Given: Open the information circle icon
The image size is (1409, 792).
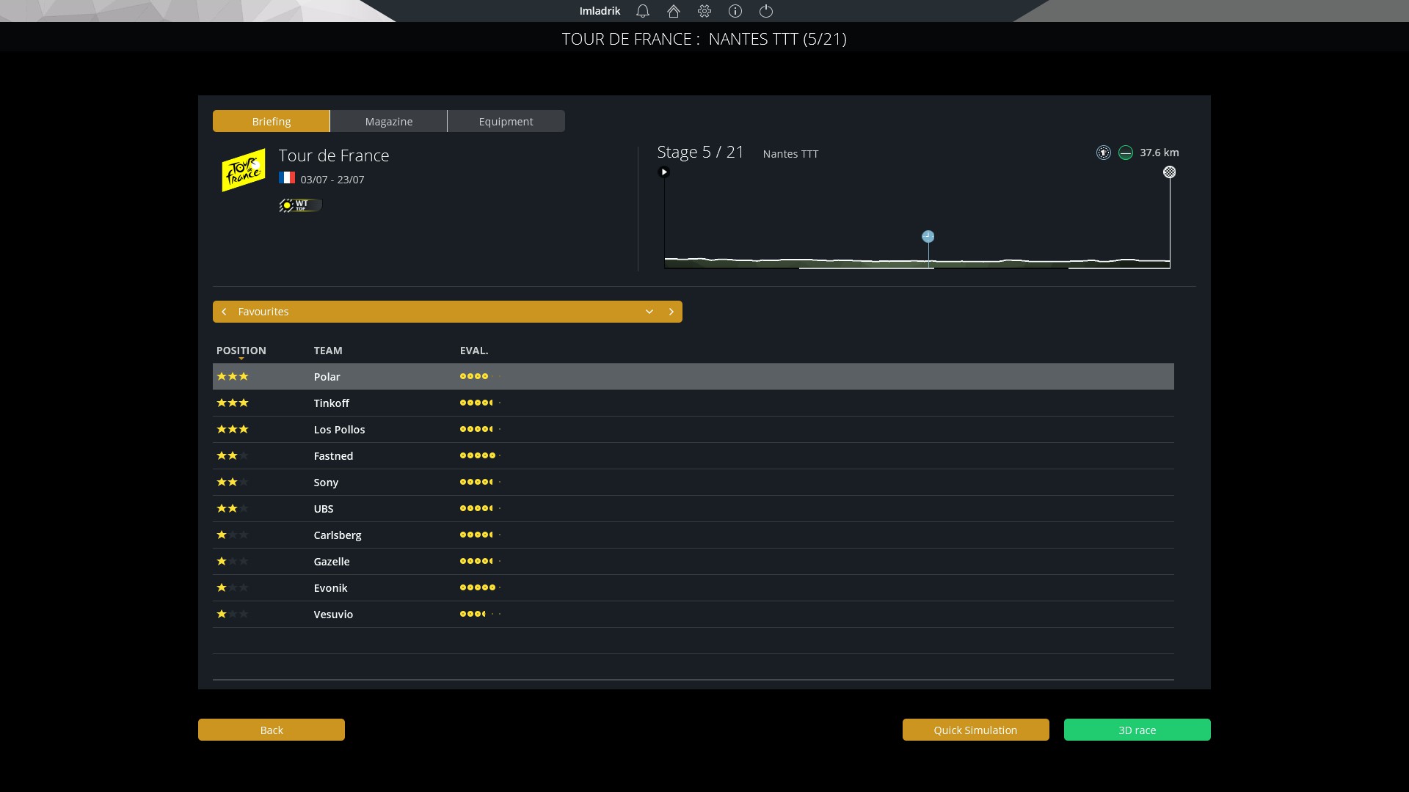Looking at the screenshot, I should [x=735, y=11].
